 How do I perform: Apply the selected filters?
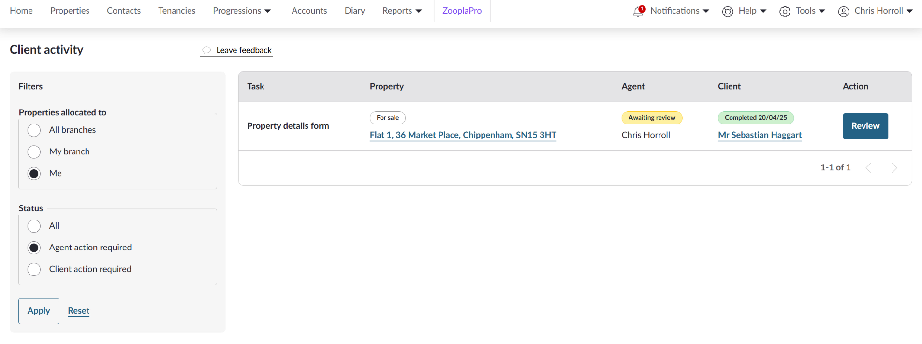(x=39, y=311)
